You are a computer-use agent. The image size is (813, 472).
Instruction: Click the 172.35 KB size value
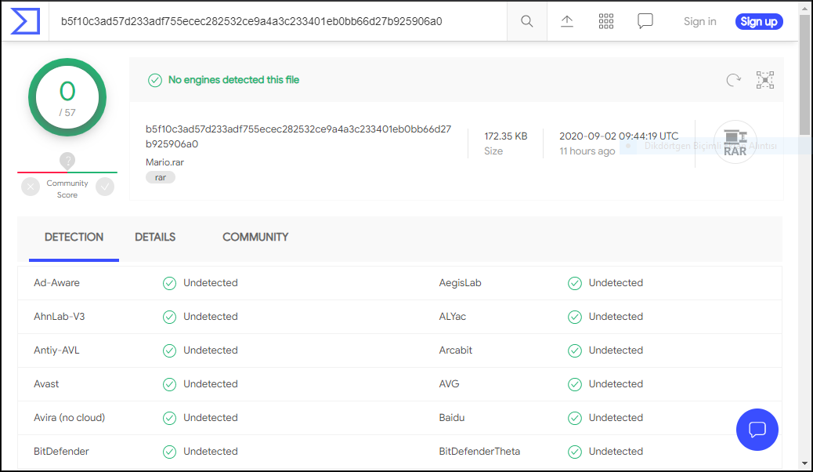pos(505,136)
